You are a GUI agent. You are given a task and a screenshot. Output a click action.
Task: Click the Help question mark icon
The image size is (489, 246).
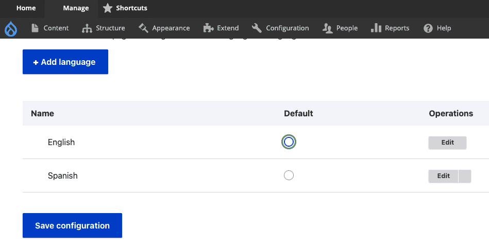tap(428, 28)
